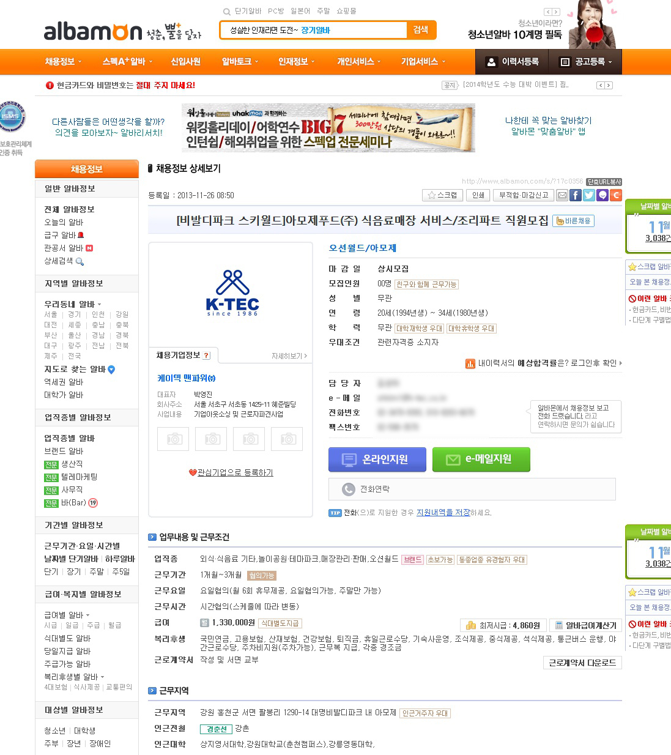Click 오션월드/아모제 brand link
The image size is (671, 755).
(x=363, y=248)
